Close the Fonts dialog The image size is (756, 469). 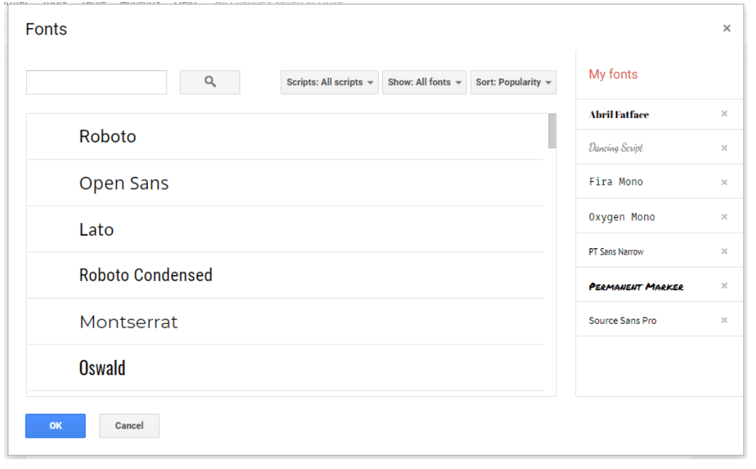tap(726, 28)
